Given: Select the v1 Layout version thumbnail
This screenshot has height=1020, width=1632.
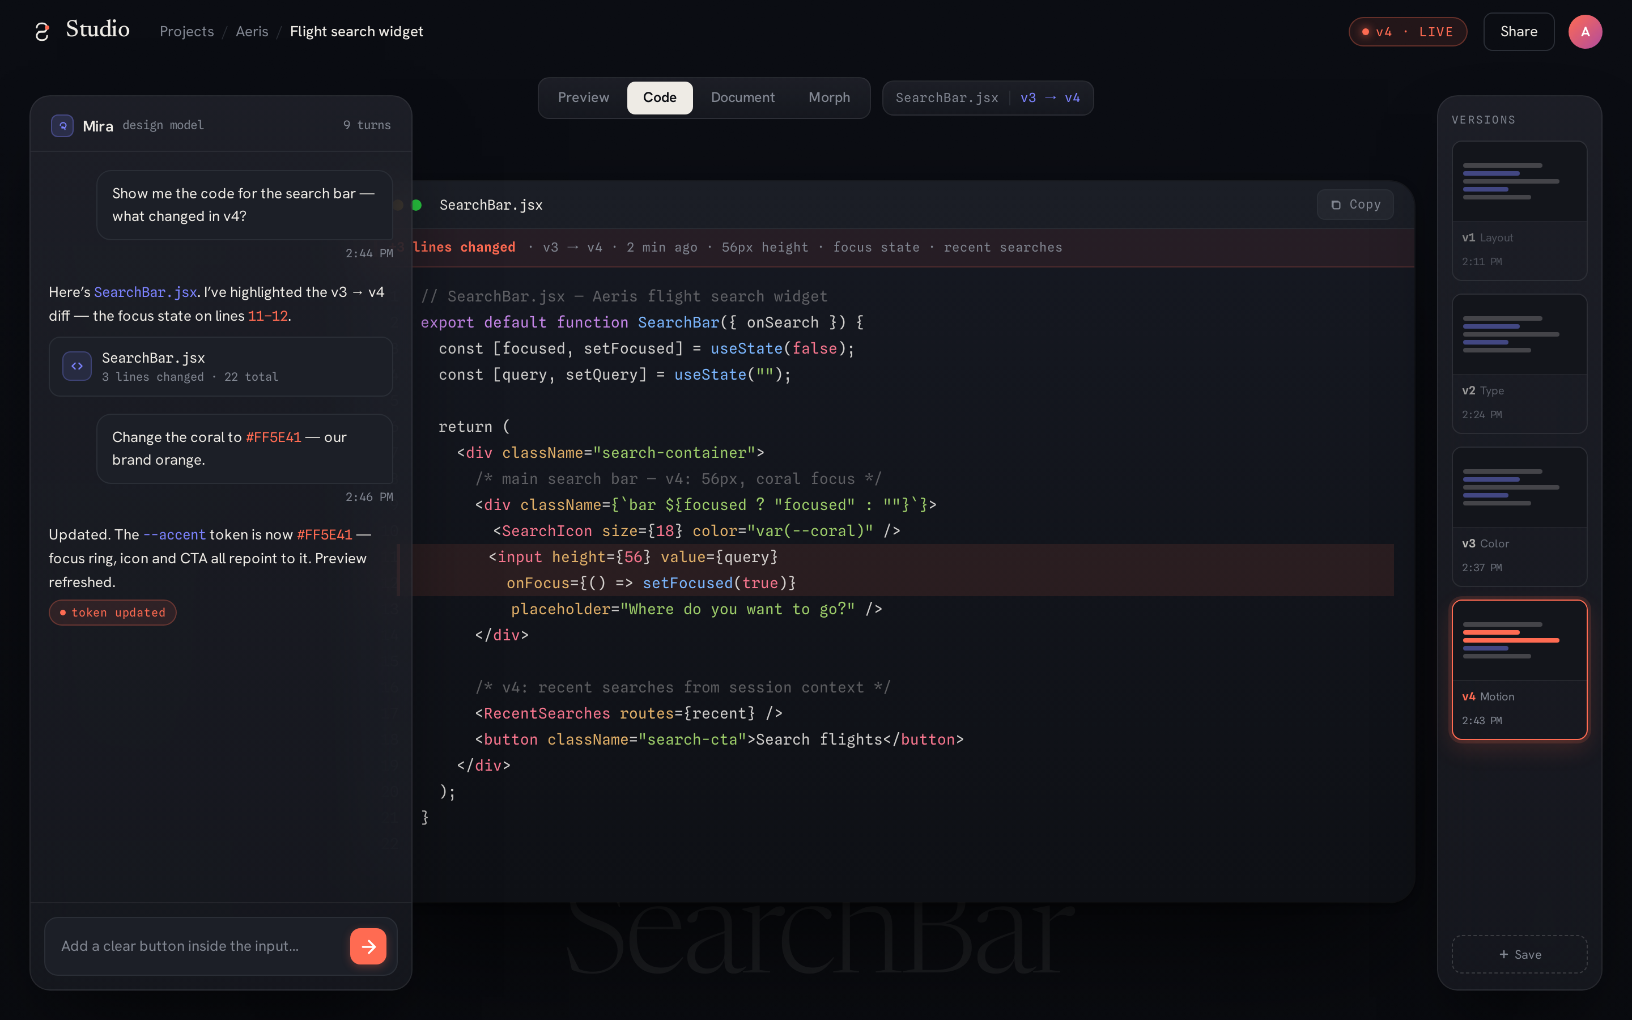Looking at the screenshot, I should pyautogui.click(x=1519, y=210).
